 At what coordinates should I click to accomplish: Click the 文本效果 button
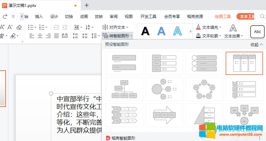tap(233, 36)
